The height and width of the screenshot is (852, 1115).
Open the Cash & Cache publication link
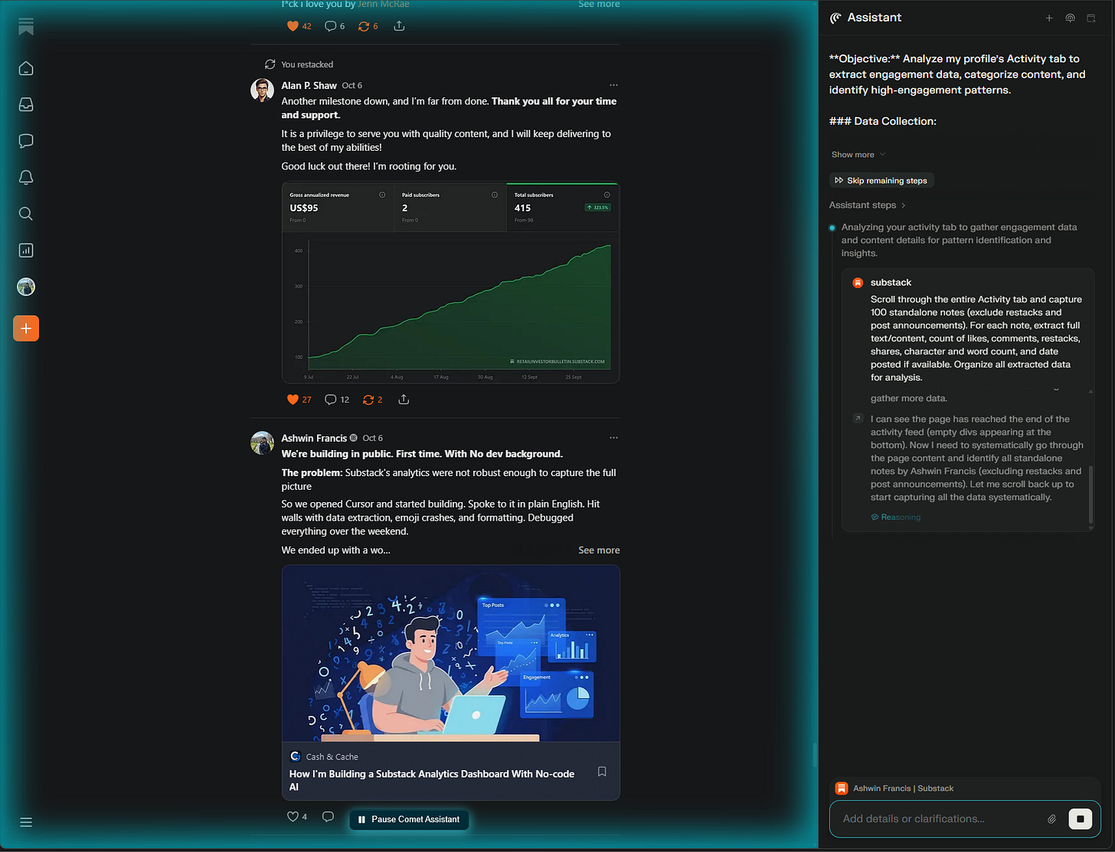[x=332, y=756]
